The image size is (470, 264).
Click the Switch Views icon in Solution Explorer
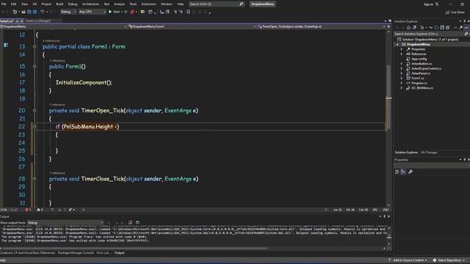click(414, 28)
